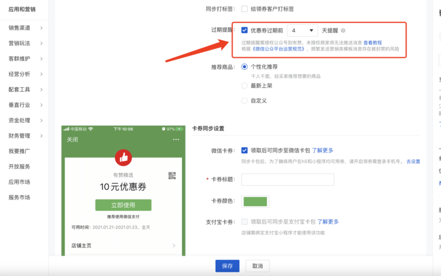Click the help icon beside 天提醒
441x276 pixels.
pos(343,31)
